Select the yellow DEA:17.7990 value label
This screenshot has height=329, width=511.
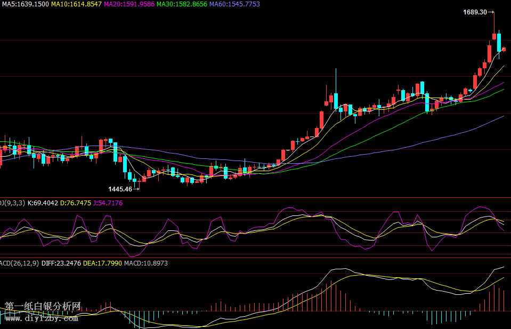point(104,263)
